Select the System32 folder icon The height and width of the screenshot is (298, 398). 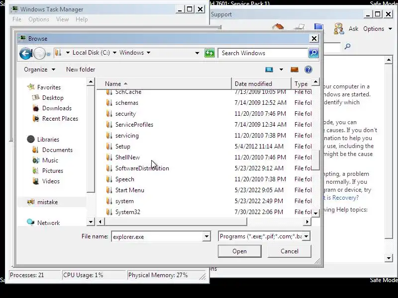[109, 212]
